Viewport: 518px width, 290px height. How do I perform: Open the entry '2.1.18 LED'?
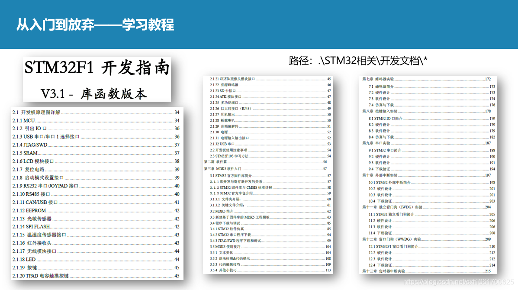pyautogui.click(x=96, y=259)
